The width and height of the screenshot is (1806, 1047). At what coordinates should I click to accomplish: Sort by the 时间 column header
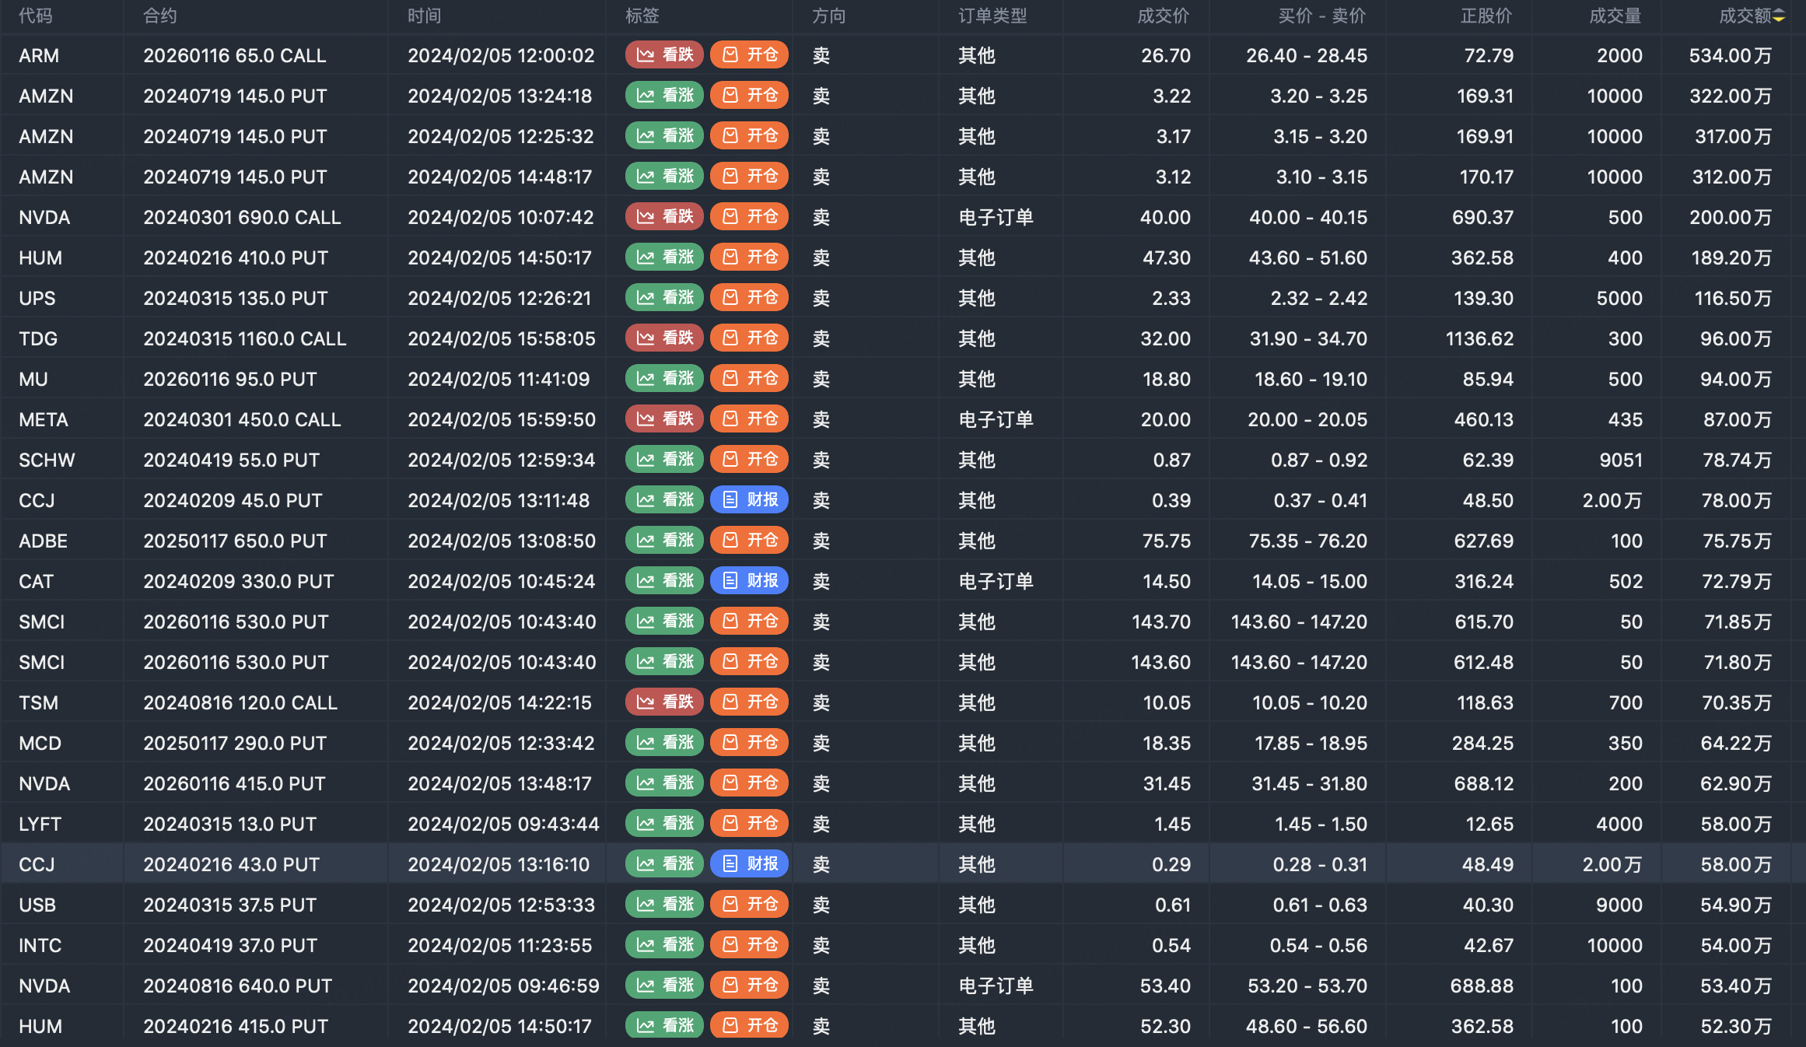425,16
